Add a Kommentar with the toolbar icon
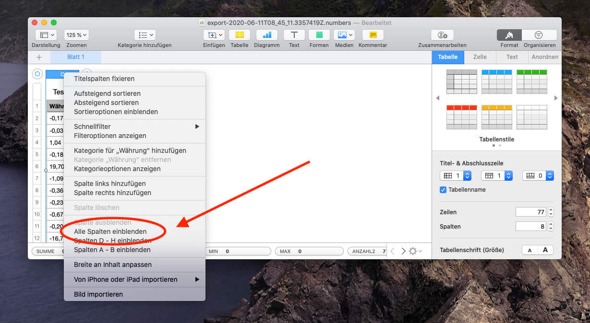This screenshot has width=590, height=323. (x=373, y=35)
